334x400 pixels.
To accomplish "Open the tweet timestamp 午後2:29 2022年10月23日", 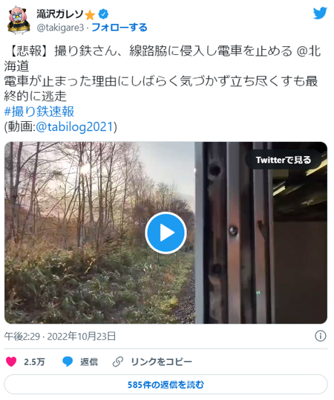I will pos(60,336).
